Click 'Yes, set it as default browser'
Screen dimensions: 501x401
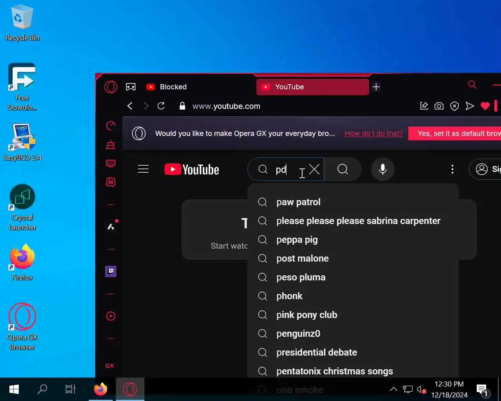click(x=455, y=134)
